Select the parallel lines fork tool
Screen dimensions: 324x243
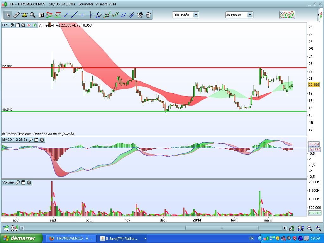99,15
